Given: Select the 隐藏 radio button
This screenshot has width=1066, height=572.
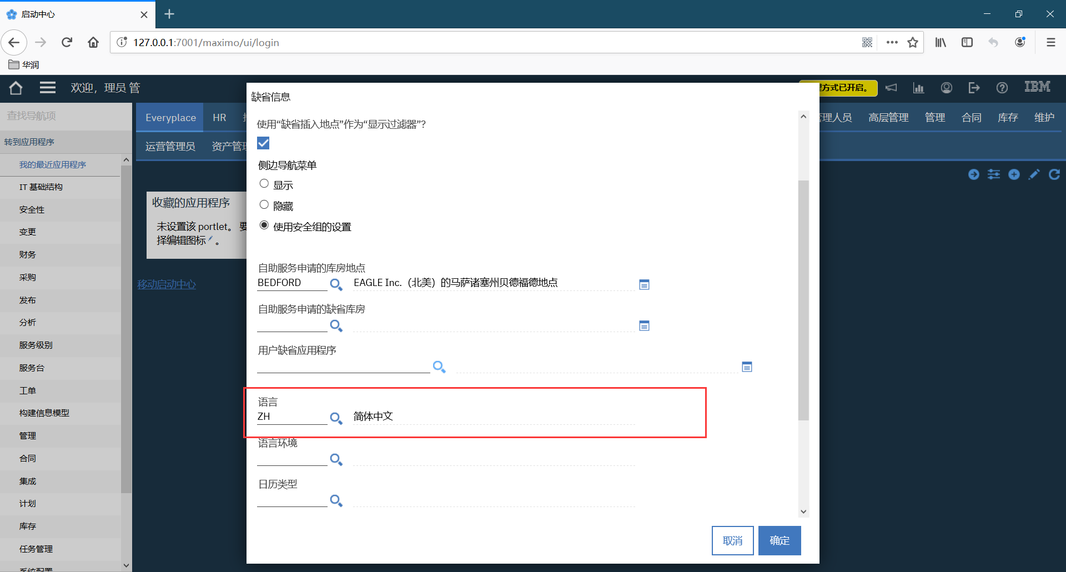Looking at the screenshot, I should (264, 204).
